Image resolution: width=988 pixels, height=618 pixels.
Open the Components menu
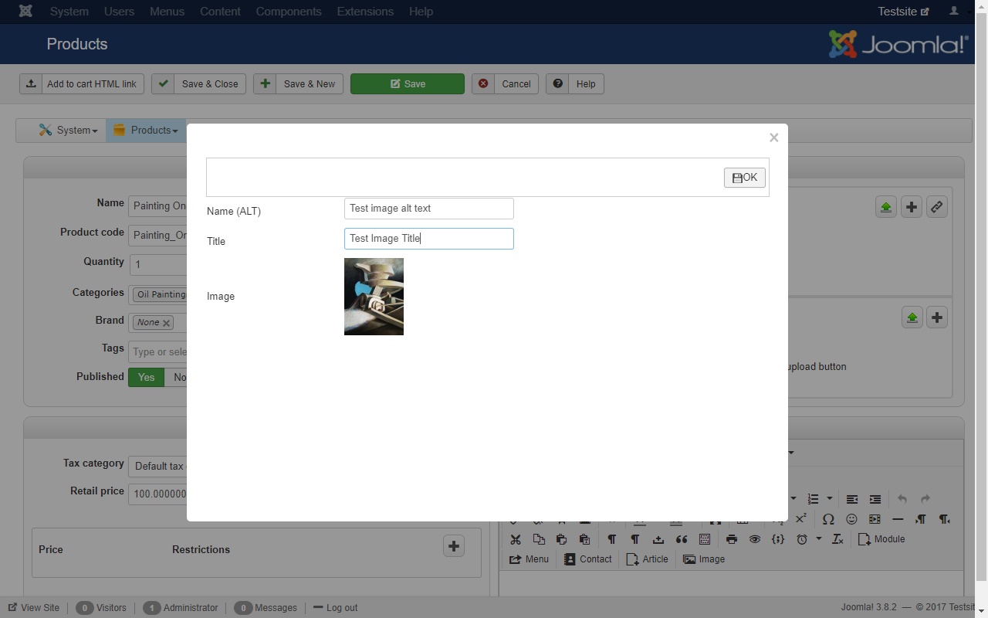coord(288,12)
